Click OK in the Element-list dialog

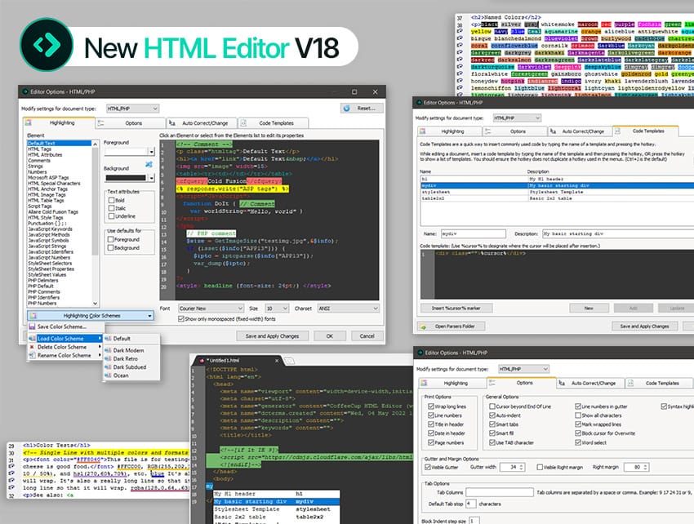click(330, 336)
